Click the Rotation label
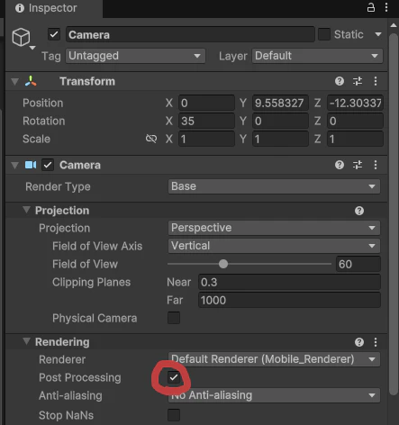Screen dimensions: 399x425 pos(44,121)
